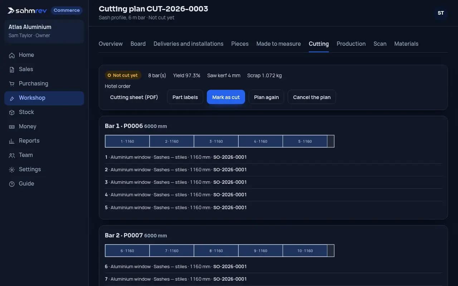458x286 pixels.
Task: Open the ST user avatar
Action: tap(441, 13)
